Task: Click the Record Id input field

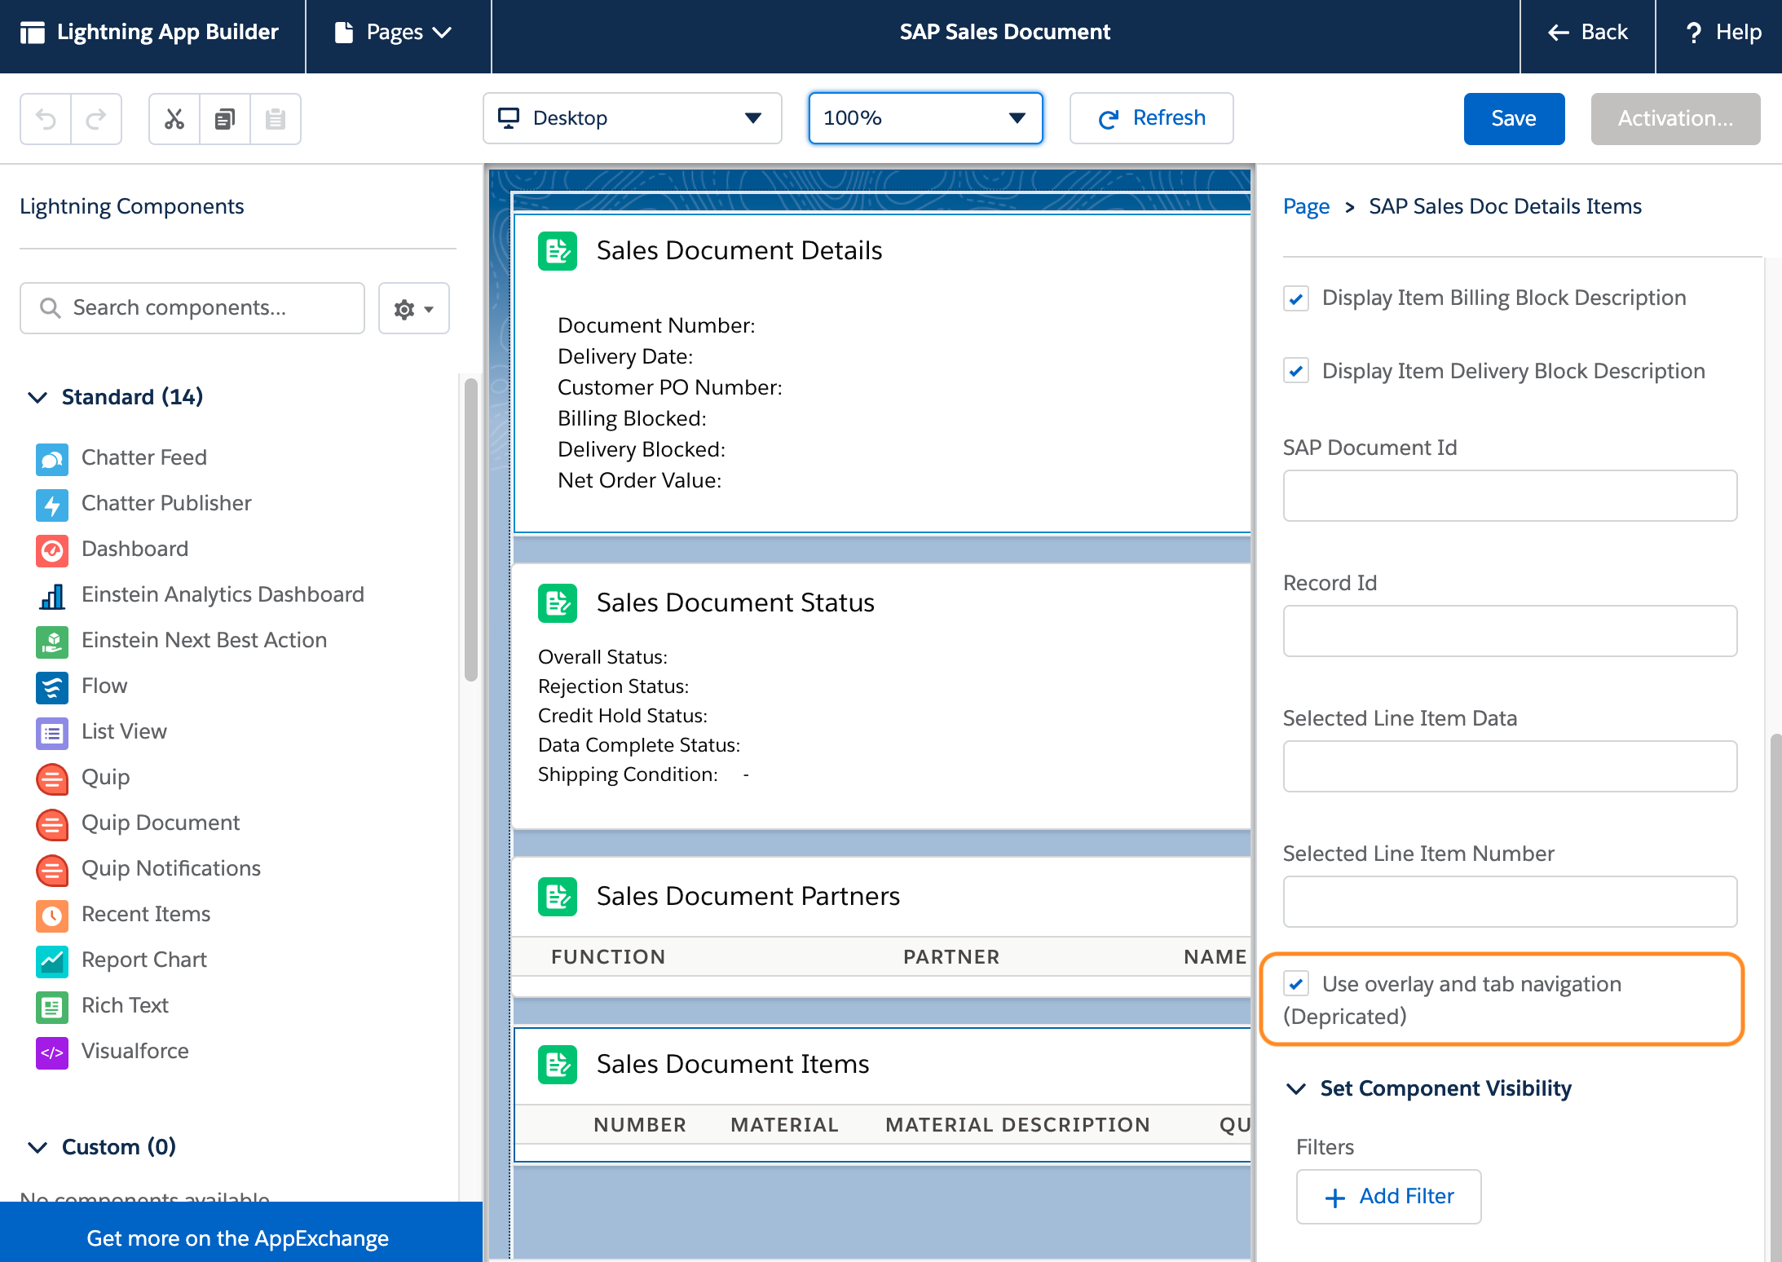Action: pyautogui.click(x=1510, y=631)
